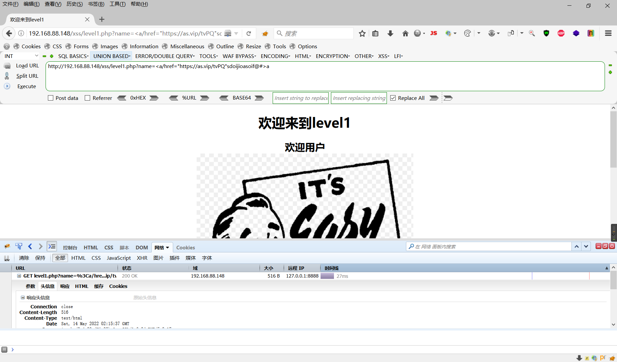Open Adblock Plus from the toolbar
617x362 pixels.
coord(561,34)
